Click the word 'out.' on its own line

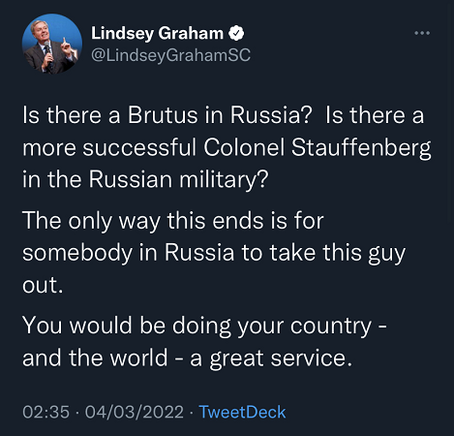pos(43,286)
